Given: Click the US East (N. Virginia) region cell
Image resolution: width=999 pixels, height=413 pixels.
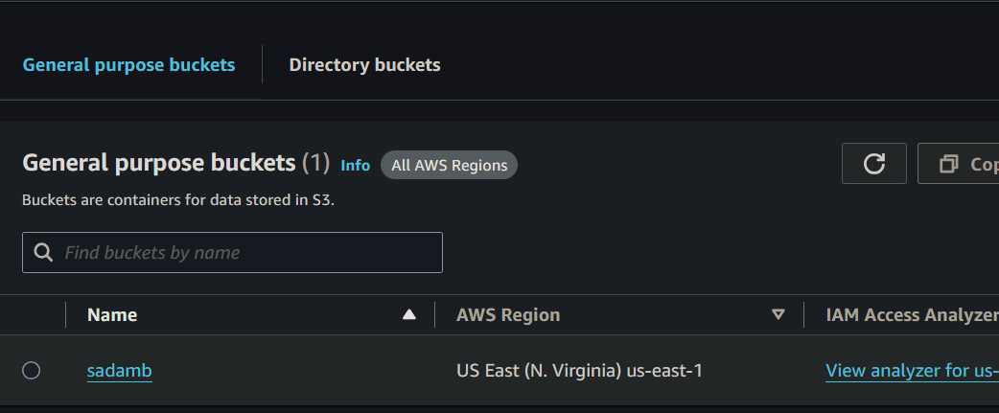Looking at the screenshot, I should click(579, 370).
